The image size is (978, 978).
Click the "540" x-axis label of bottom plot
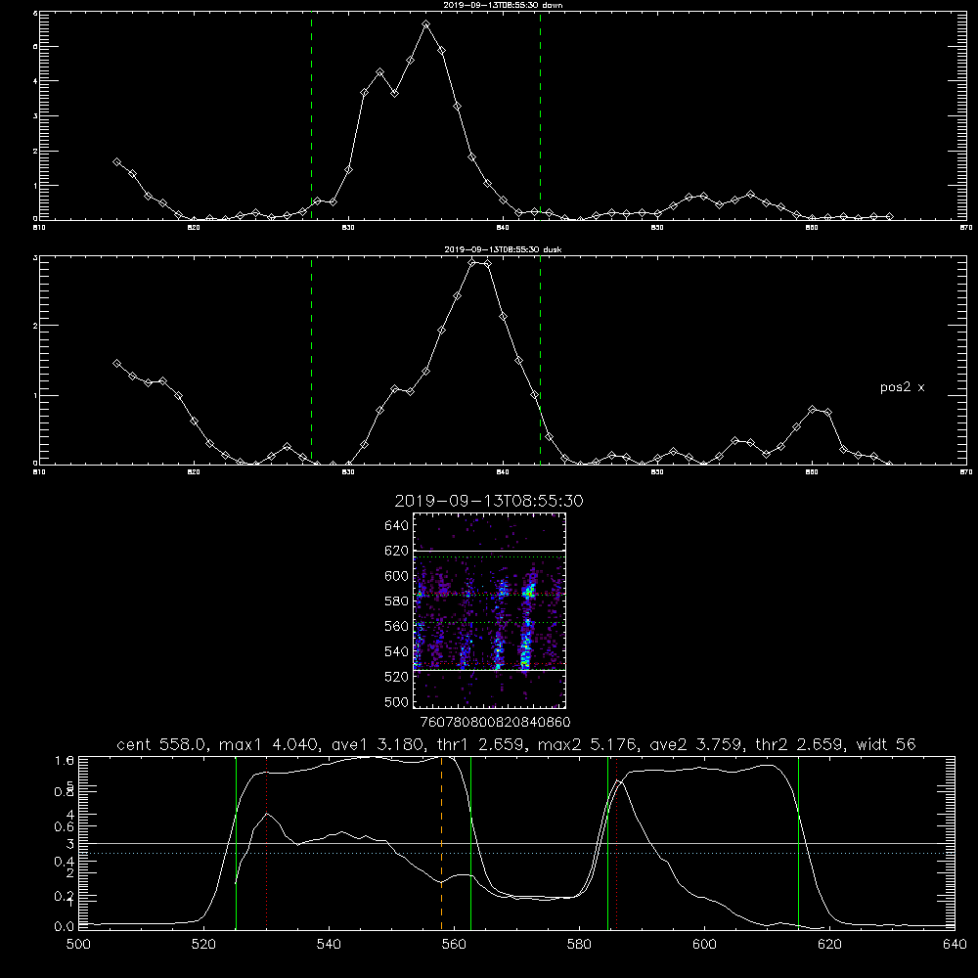(329, 945)
